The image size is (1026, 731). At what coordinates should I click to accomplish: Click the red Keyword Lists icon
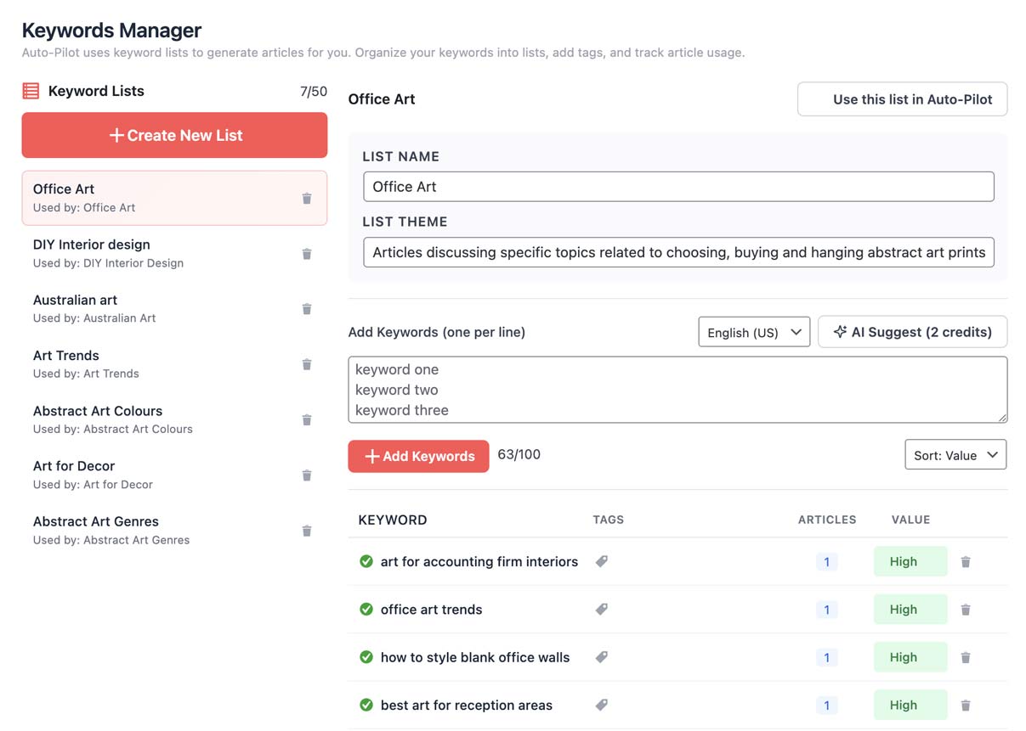(31, 90)
